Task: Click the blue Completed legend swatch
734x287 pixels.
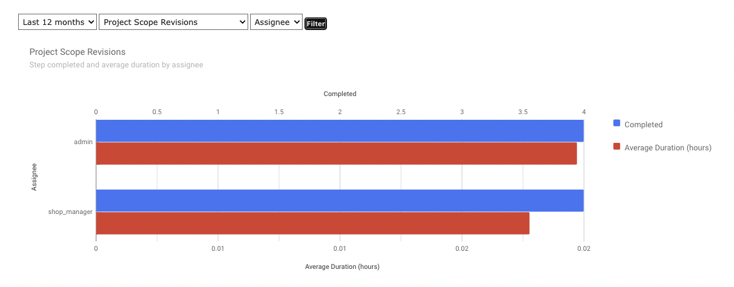Action: pos(617,124)
